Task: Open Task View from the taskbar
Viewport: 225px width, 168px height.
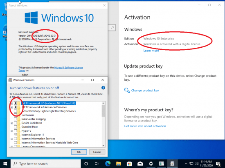Action: pos(97,164)
